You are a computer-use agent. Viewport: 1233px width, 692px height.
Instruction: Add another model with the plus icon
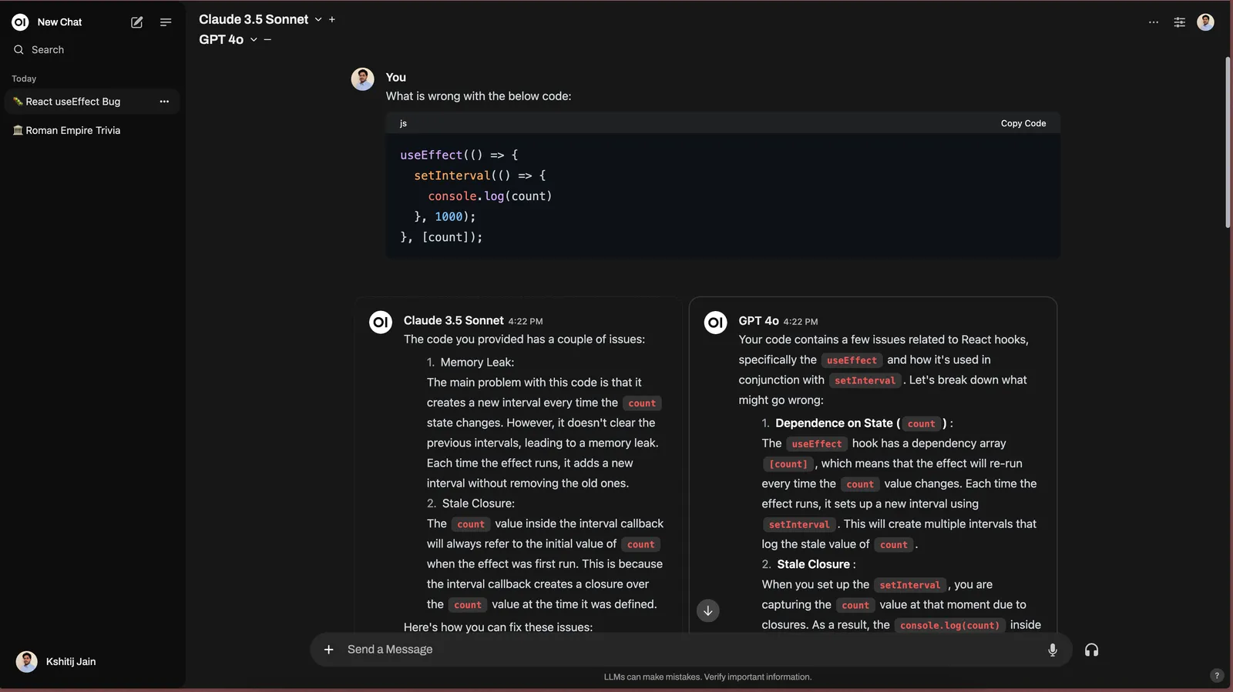click(x=332, y=20)
